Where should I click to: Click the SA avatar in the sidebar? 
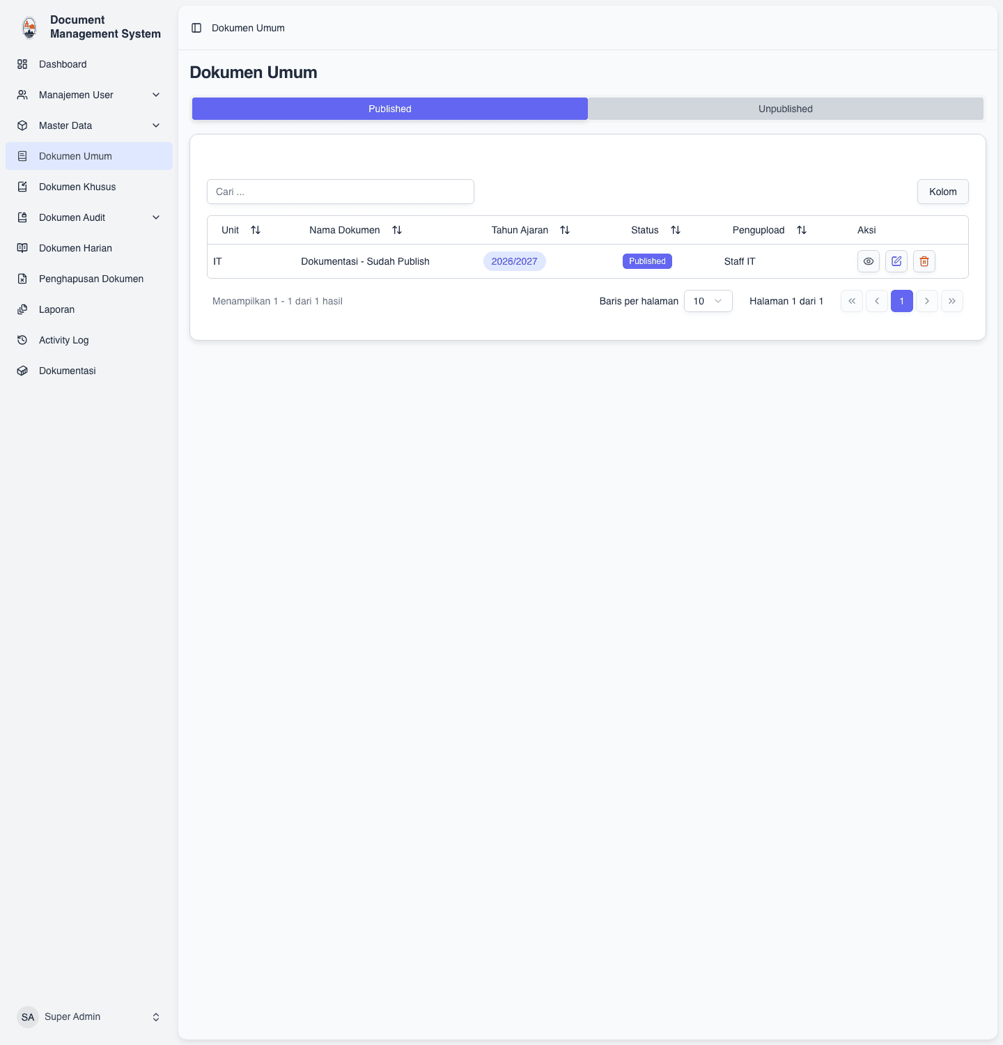pyautogui.click(x=28, y=1017)
